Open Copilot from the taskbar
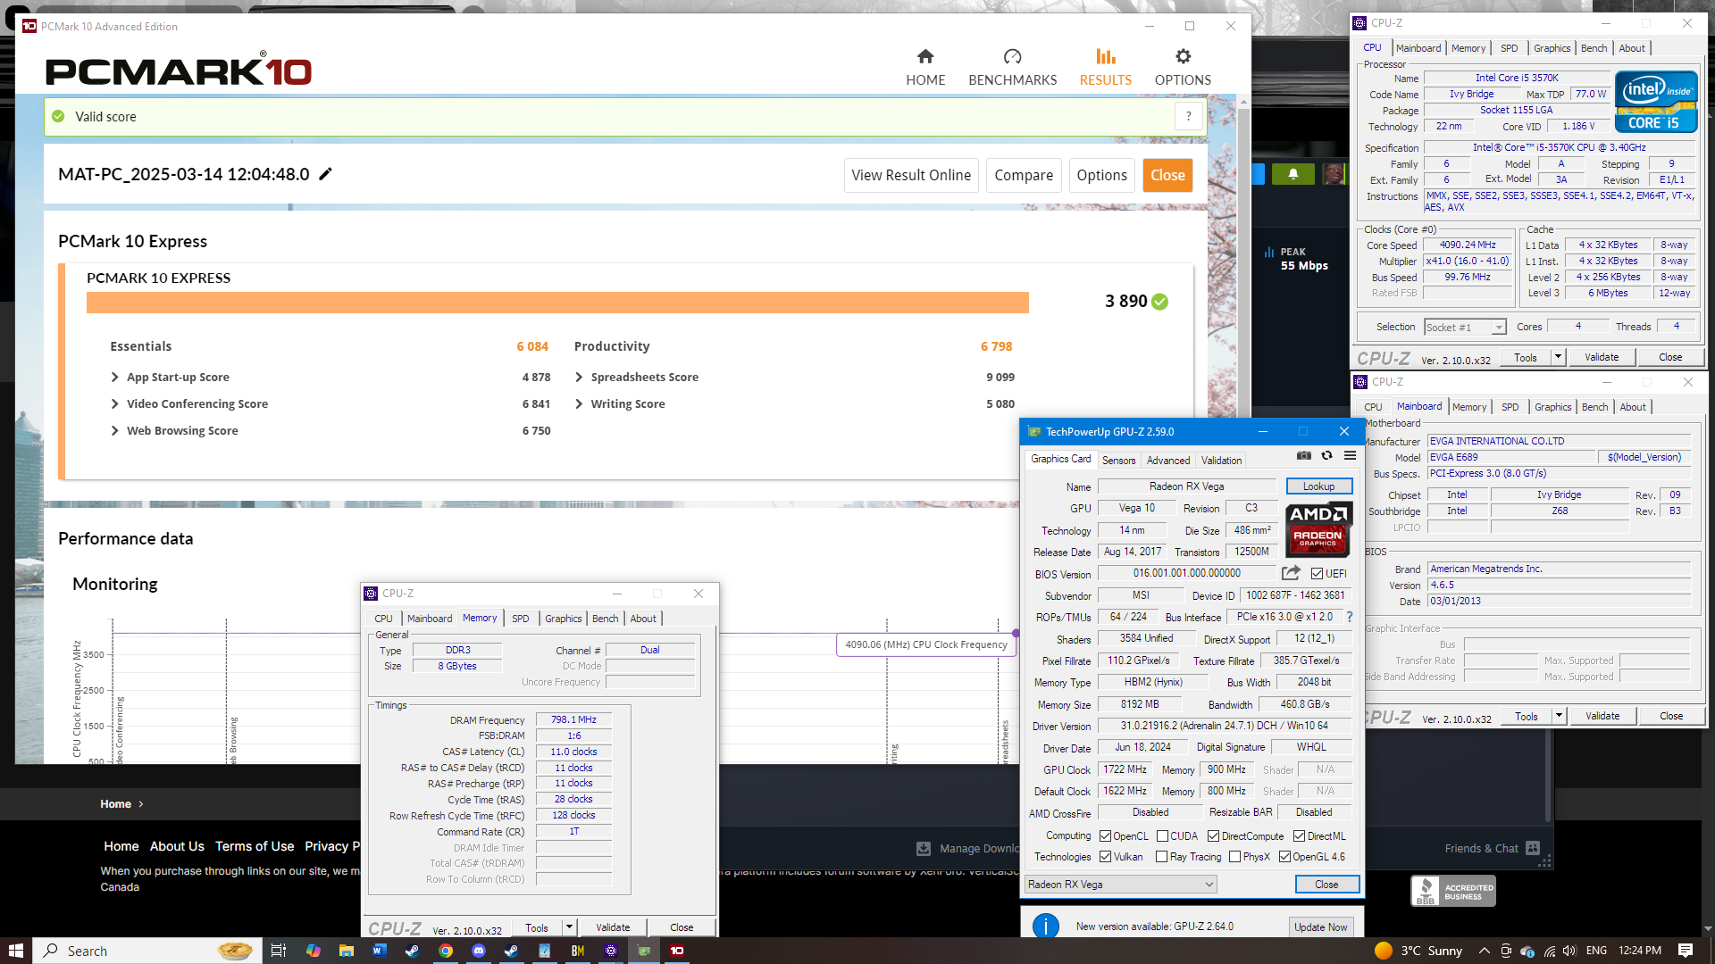 313,951
